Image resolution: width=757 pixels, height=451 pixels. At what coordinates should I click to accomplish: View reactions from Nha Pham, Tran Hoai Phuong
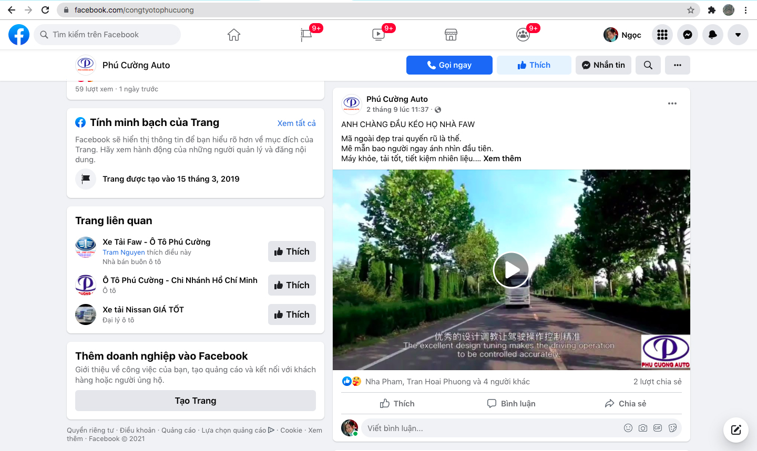[447, 382]
